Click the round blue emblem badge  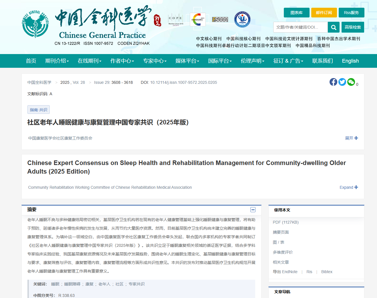tap(242, 19)
